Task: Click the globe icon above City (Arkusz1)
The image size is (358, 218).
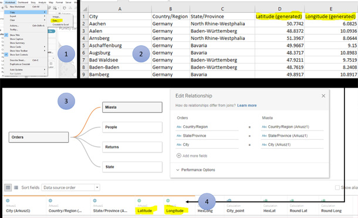Action: tap(8, 200)
